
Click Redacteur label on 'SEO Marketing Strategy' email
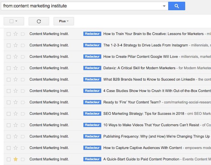tap(92, 114)
